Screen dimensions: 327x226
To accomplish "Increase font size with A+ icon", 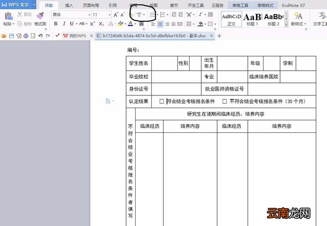I will click(116, 14).
